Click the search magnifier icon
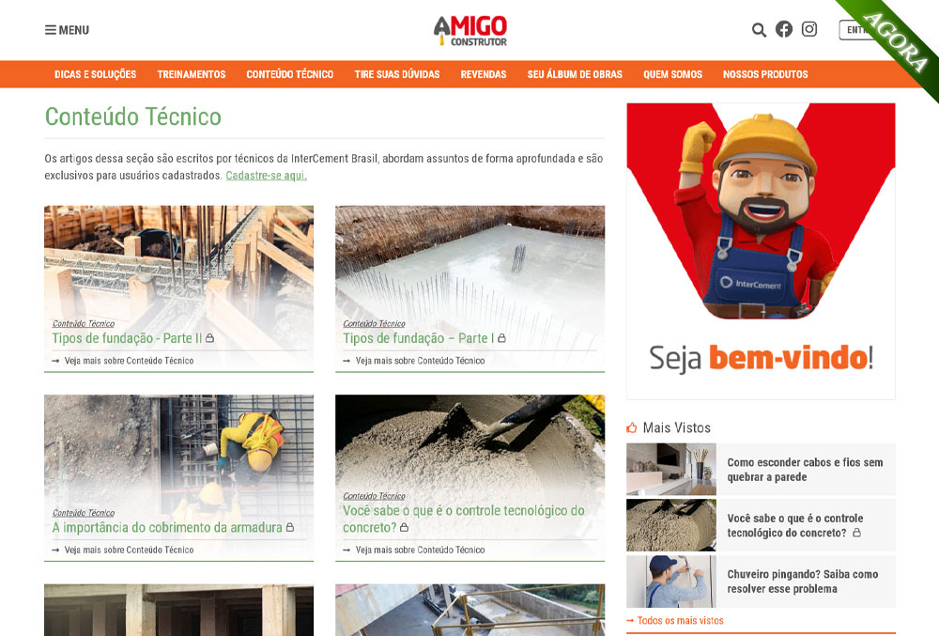 pyautogui.click(x=759, y=30)
